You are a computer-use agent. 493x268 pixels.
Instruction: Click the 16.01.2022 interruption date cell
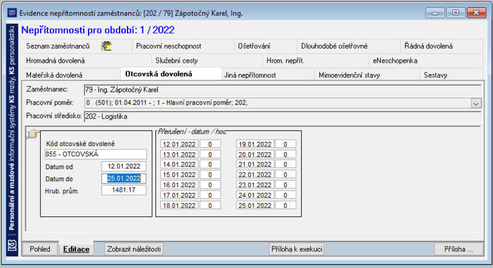tap(179, 185)
